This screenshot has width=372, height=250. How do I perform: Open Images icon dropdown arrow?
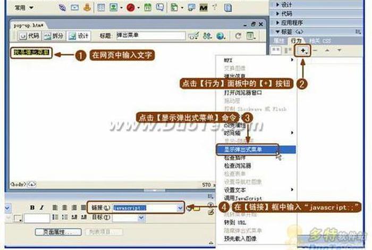pyautogui.click(x=122, y=8)
